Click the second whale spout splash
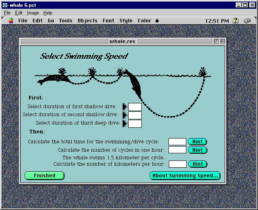This screenshot has width=258, height=210. (92, 71)
